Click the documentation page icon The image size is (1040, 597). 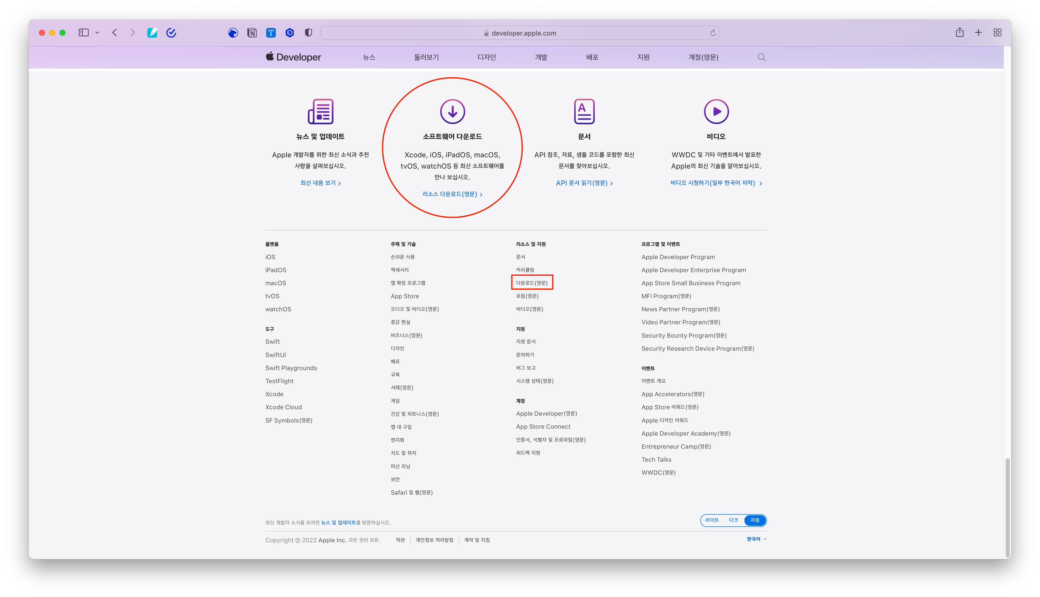click(584, 111)
